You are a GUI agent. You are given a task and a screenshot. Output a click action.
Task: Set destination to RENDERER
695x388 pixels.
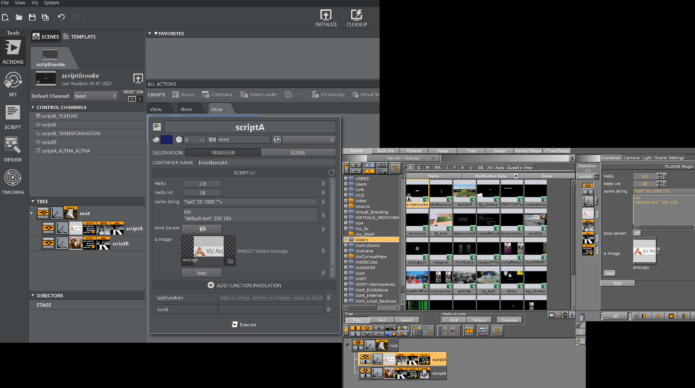[x=223, y=153]
